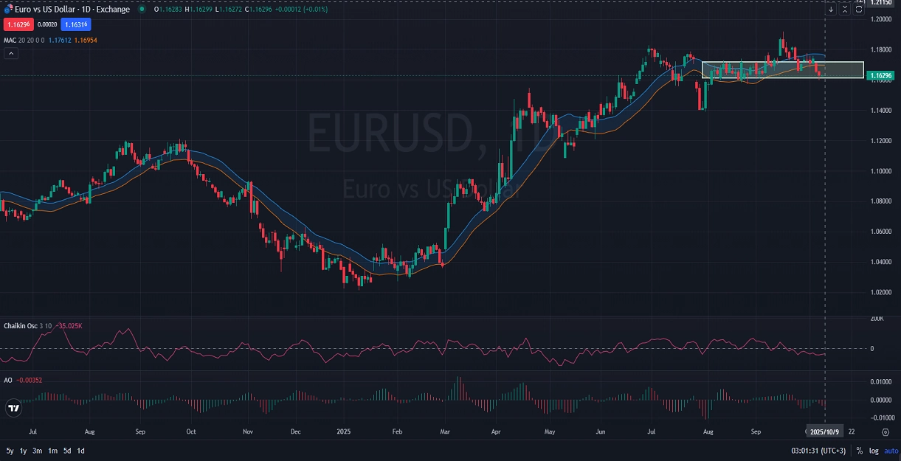Select the highlighted rectangle drawing on chart
Image resolution: width=901 pixels, height=461 pixels.
[782, 63]
